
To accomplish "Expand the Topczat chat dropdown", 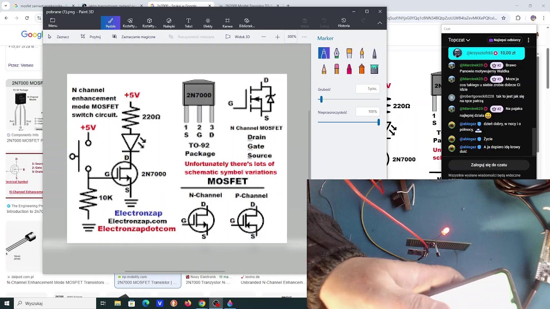I will [x=459, y=40].
